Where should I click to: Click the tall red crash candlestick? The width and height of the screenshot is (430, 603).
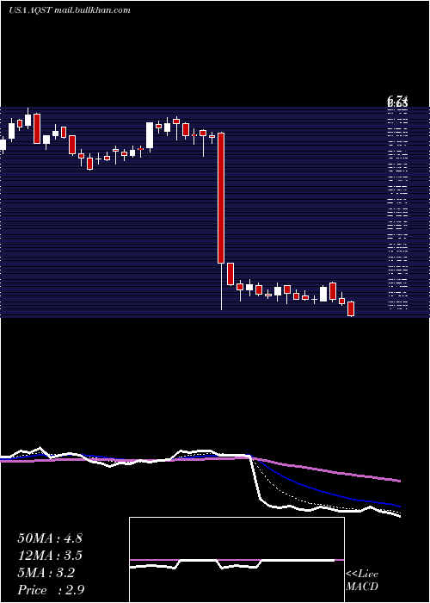[x=221, y=198]
